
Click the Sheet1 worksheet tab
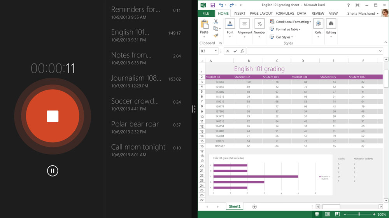tap(235, 207)
